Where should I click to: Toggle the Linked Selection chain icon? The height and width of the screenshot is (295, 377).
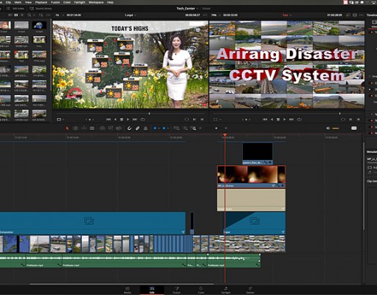point(137,128)
